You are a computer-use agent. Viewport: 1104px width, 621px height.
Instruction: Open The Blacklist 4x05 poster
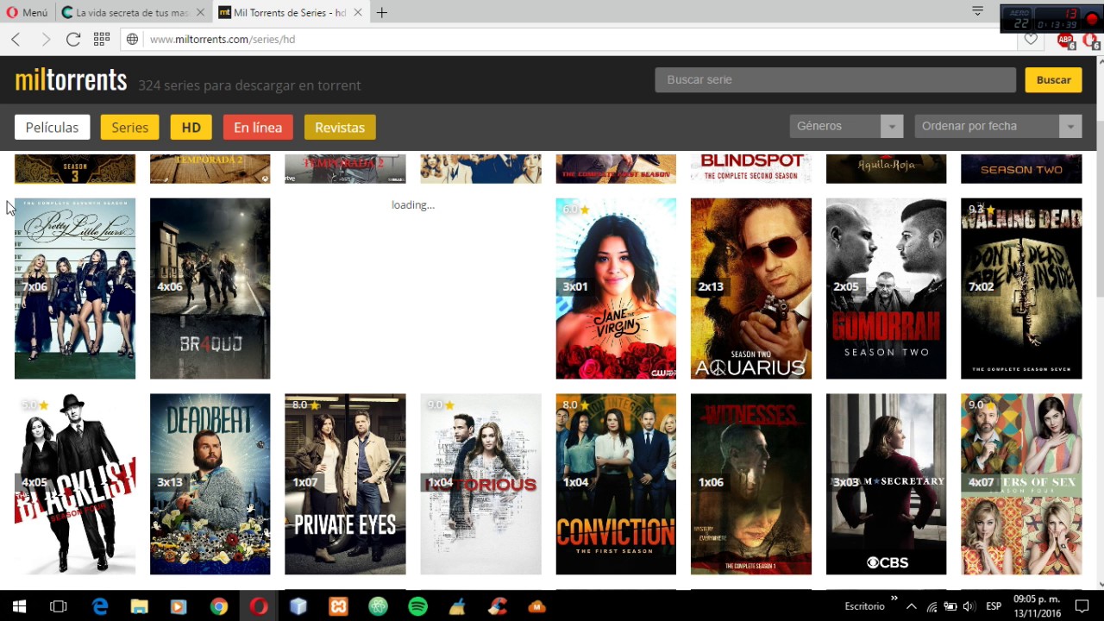(75, 484)
